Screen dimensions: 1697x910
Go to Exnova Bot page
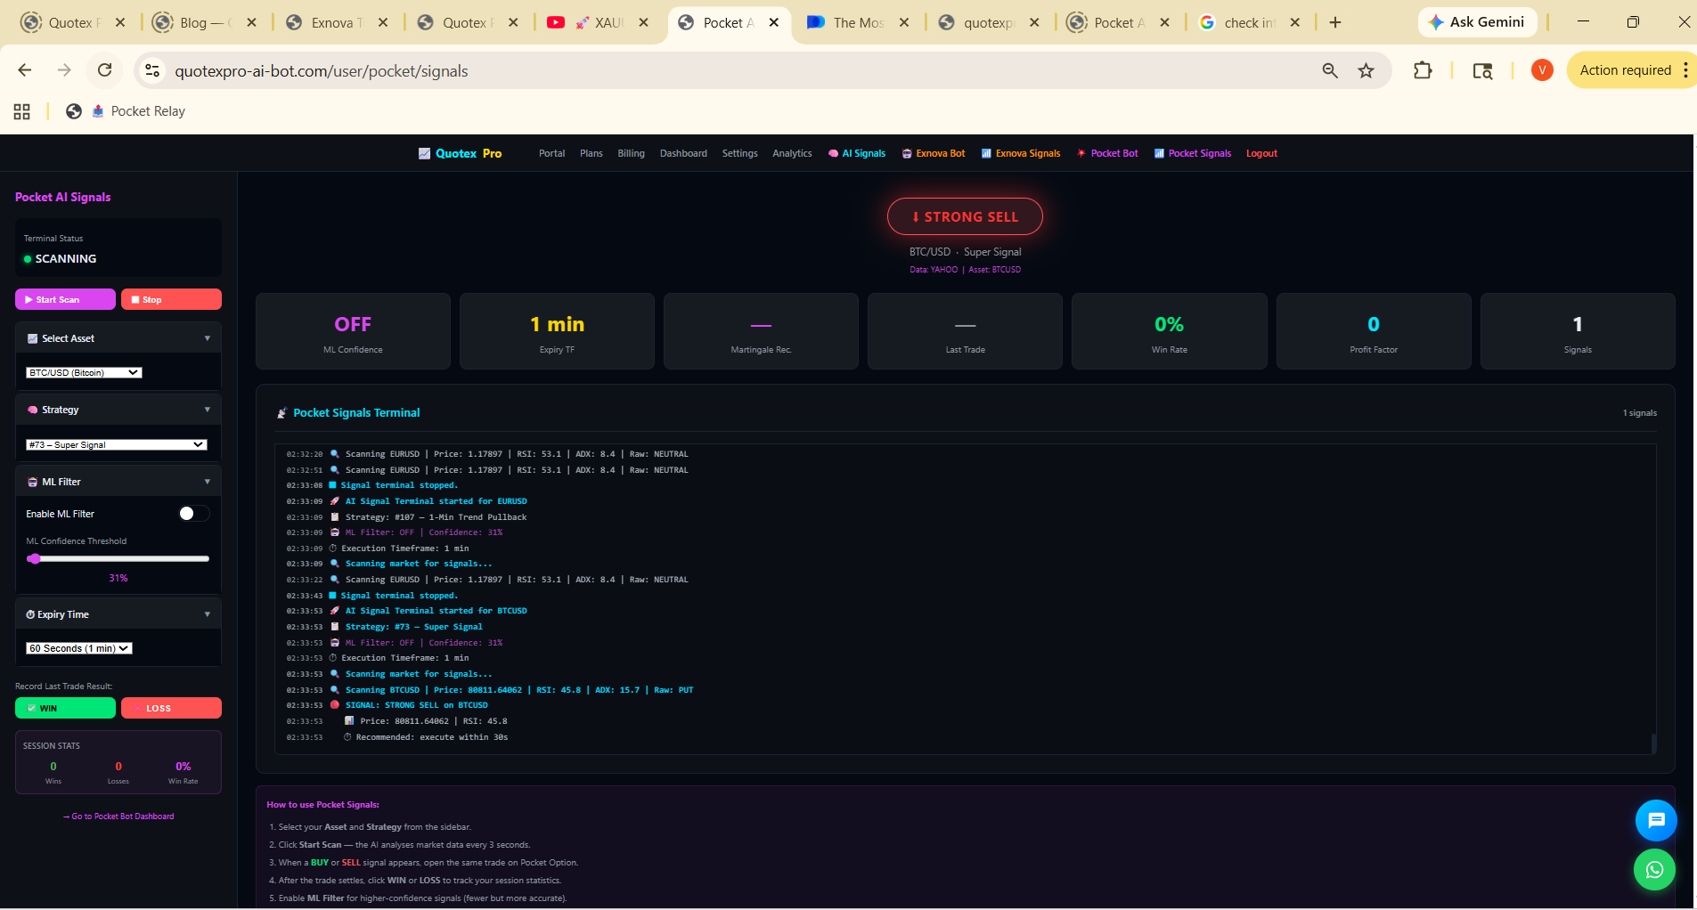point(934,153)
